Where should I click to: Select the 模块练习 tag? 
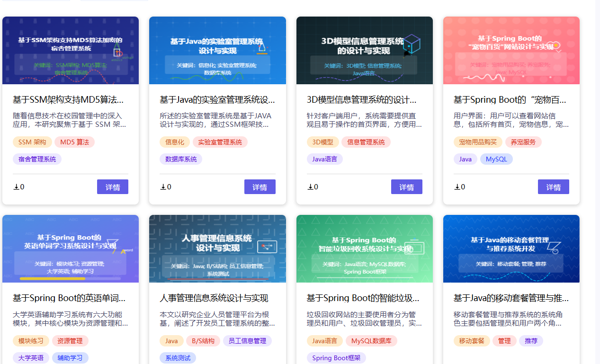pos(31,341)
